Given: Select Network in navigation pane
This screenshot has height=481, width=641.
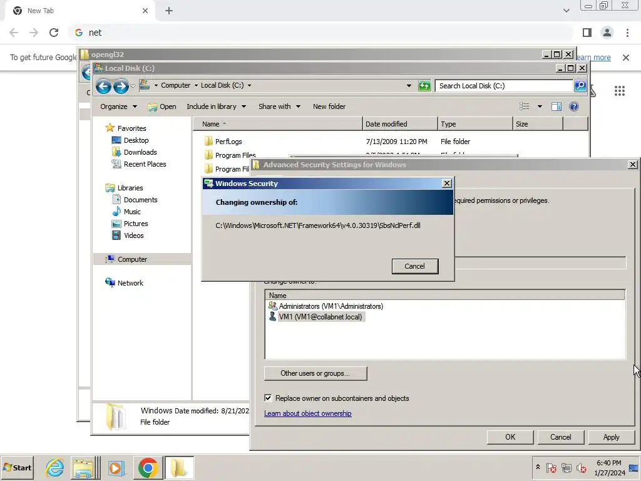Looking at the screenshot, I should (x=125, y=283).
